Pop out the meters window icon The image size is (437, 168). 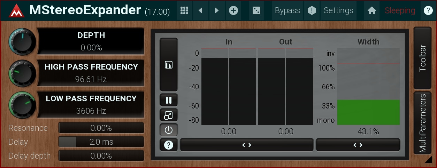pos(169,115)
